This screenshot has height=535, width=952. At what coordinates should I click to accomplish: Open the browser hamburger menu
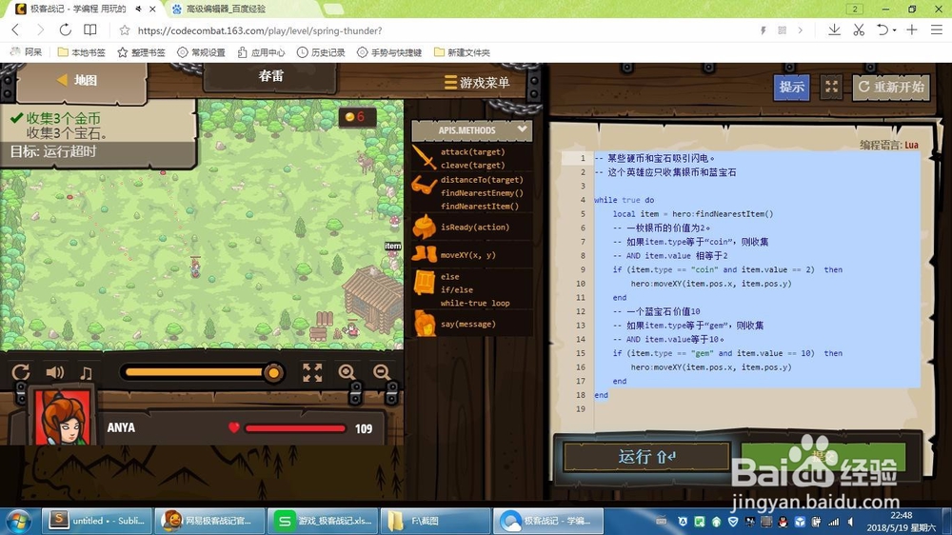(x=937, y=30)
